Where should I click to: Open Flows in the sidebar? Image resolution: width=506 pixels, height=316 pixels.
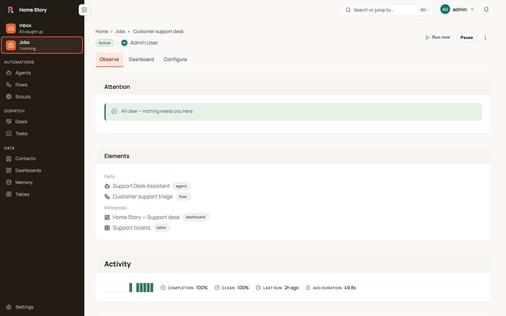coord(42,85)
